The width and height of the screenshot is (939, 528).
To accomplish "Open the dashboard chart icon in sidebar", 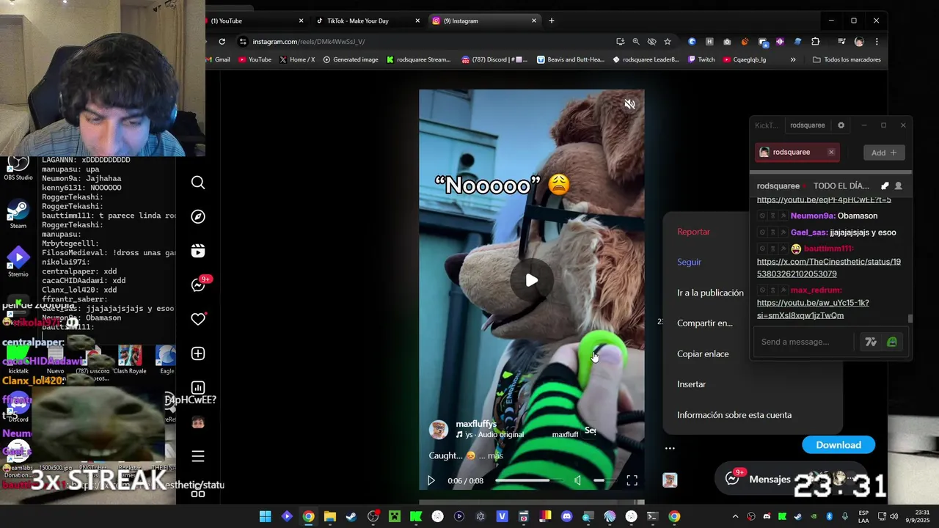I will pyautogui.click(x=198, y=388).
